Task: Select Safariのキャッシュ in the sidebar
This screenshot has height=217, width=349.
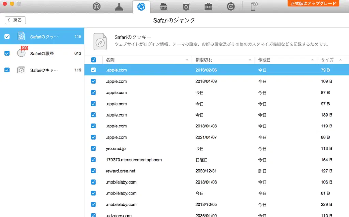Action: click(x=44, y=70)
